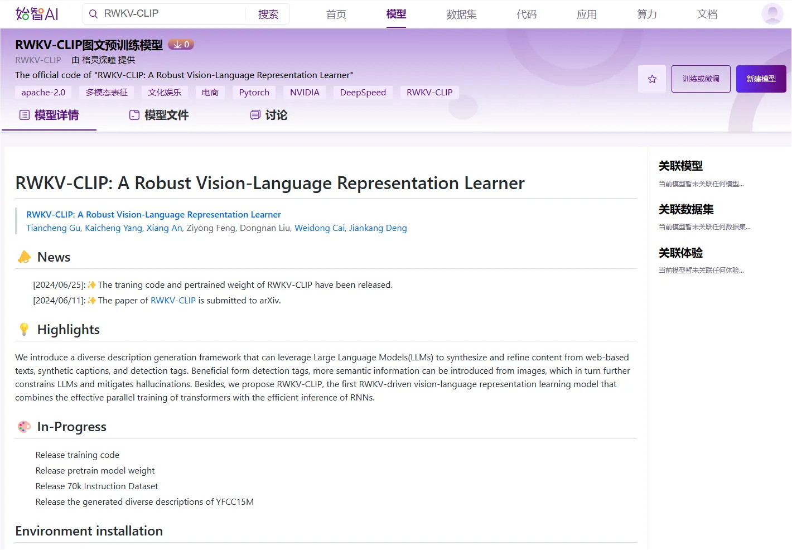
Task: Click the 模型详情 tab icon
Action: click(x=25, y=115)
